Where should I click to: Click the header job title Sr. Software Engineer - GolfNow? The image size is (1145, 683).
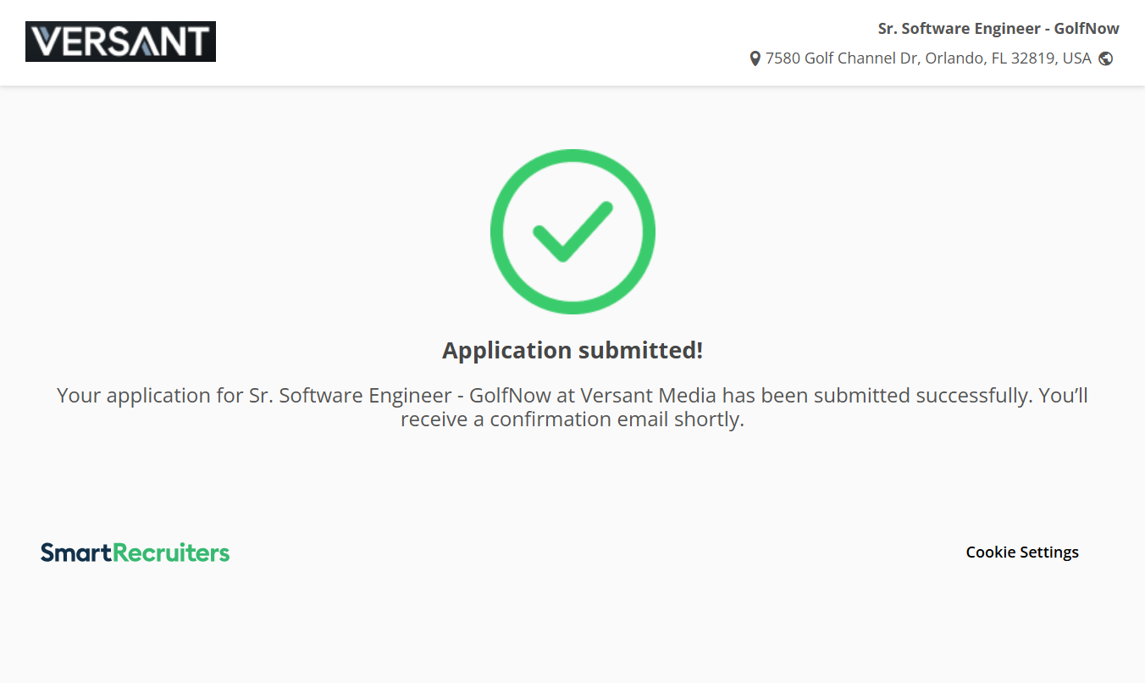[998, 29]
